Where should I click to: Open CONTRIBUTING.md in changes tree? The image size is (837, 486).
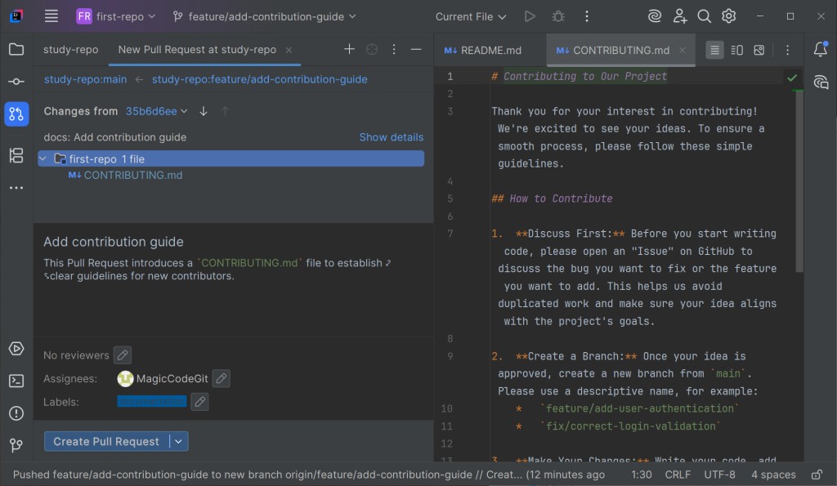pyautogui.click(x=133, y=175)
